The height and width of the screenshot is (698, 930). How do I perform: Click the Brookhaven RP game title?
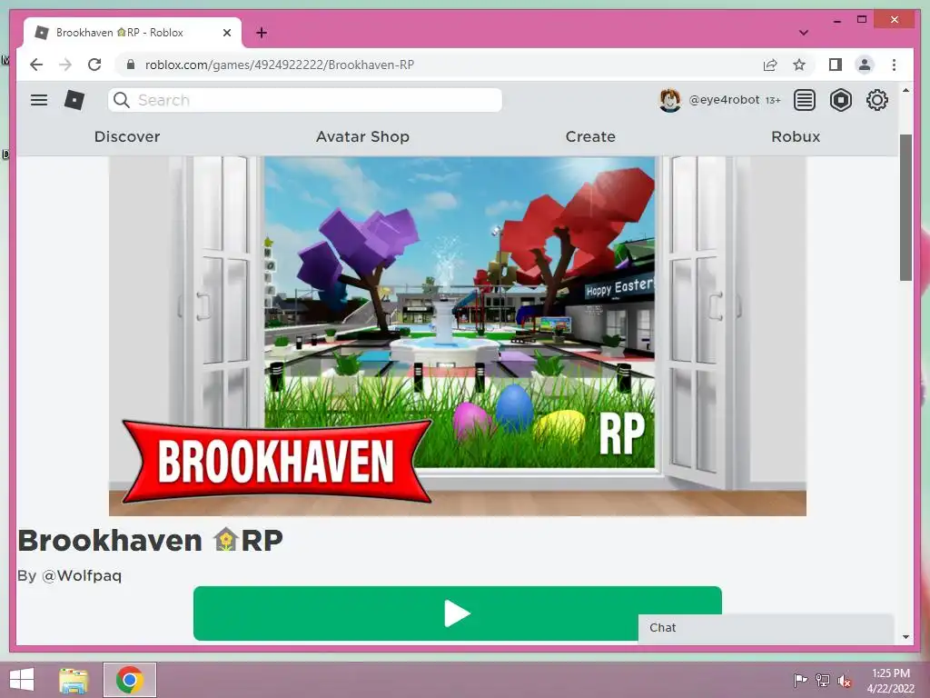pos(151,540)
